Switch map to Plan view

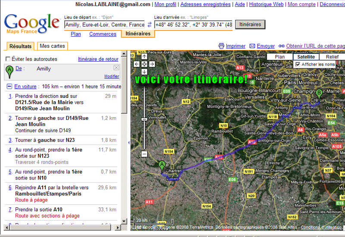279,57
